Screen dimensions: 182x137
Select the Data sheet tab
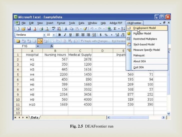click(34, 117)
